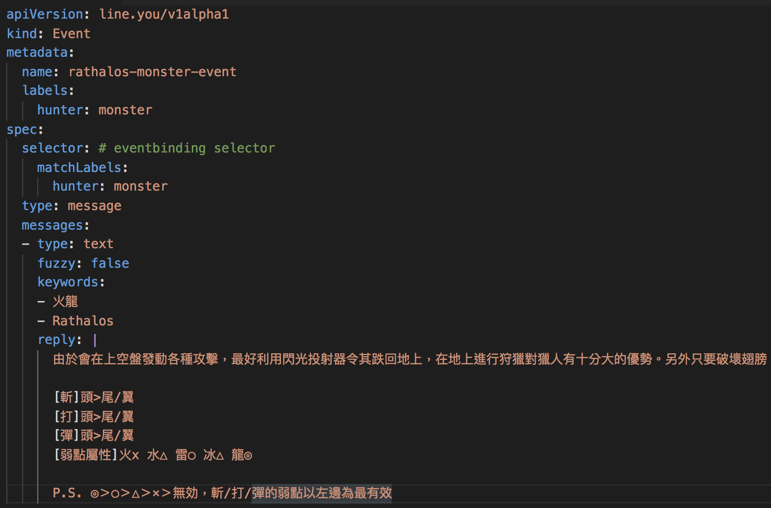Click the 火龍 keyword entry
The width and height of the screenshot is (771, 508).
coord(65,302)
